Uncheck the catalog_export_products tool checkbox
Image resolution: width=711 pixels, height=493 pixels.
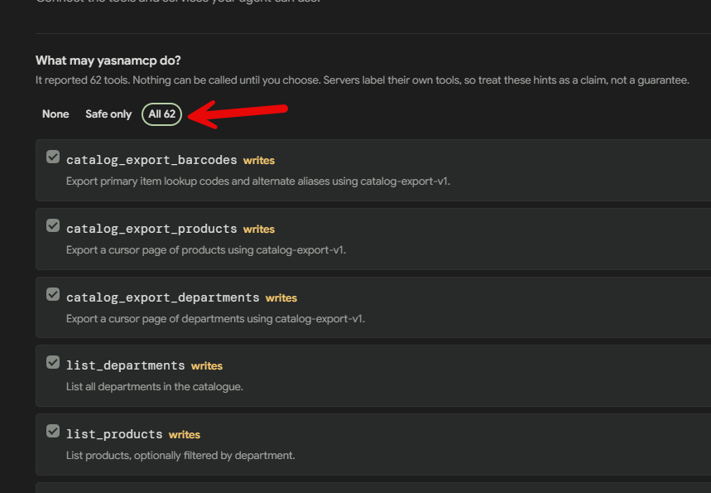53,225
